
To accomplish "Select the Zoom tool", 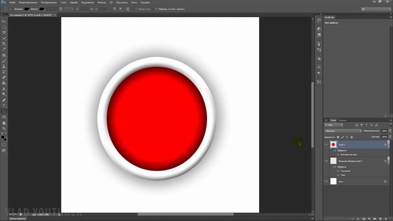I will 4,128.
